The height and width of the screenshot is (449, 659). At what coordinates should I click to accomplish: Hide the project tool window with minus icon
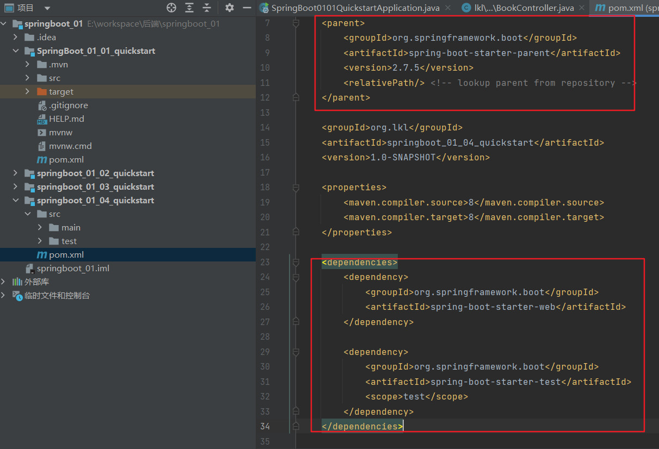247,8
